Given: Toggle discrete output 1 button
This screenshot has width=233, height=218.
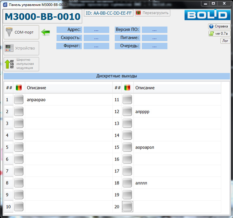Looking at the screenshot, I should 19,99.
